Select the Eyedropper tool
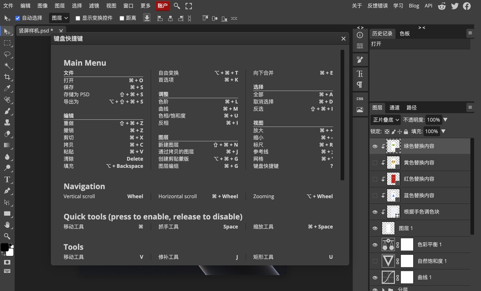The width and height of the screenshot is (481, 291). point(7,89)
